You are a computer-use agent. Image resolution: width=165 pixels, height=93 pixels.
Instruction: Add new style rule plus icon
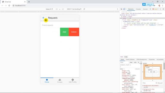point(138,62)
